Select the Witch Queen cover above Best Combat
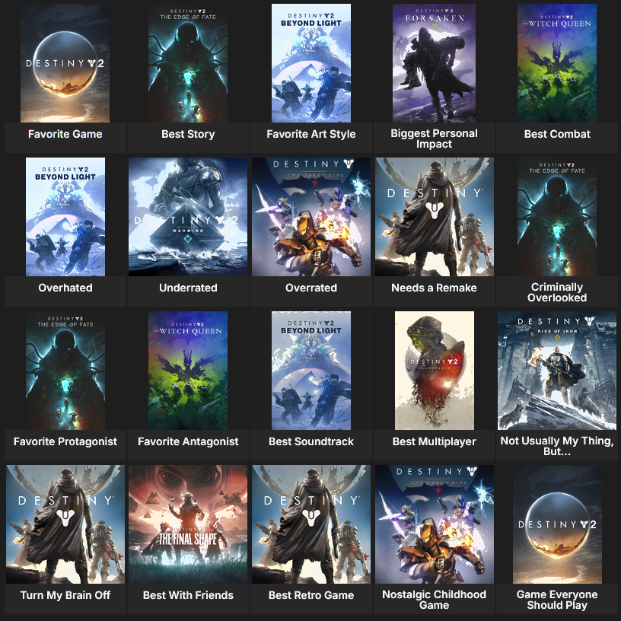The image size is (621, 621). [557, 63]
